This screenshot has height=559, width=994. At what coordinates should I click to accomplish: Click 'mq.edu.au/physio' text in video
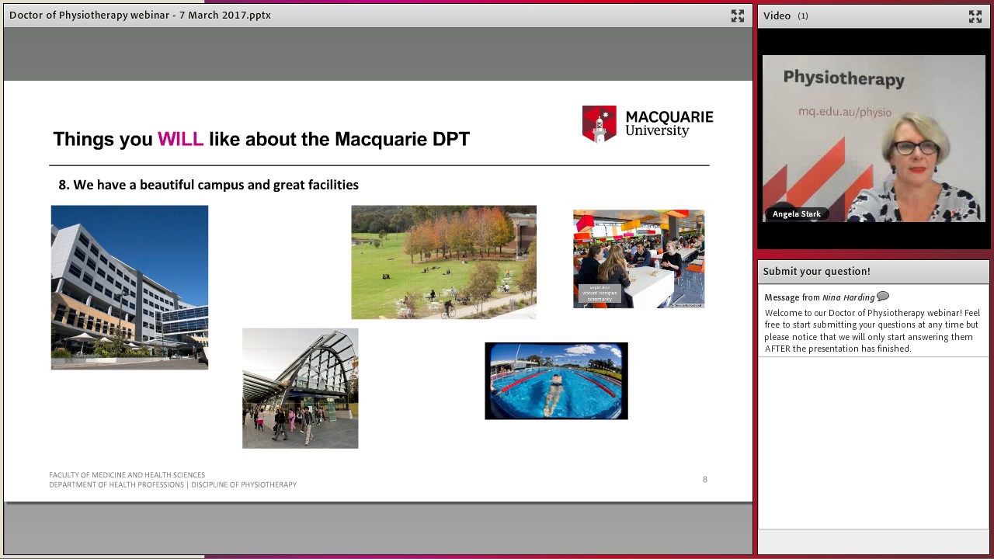845,112
